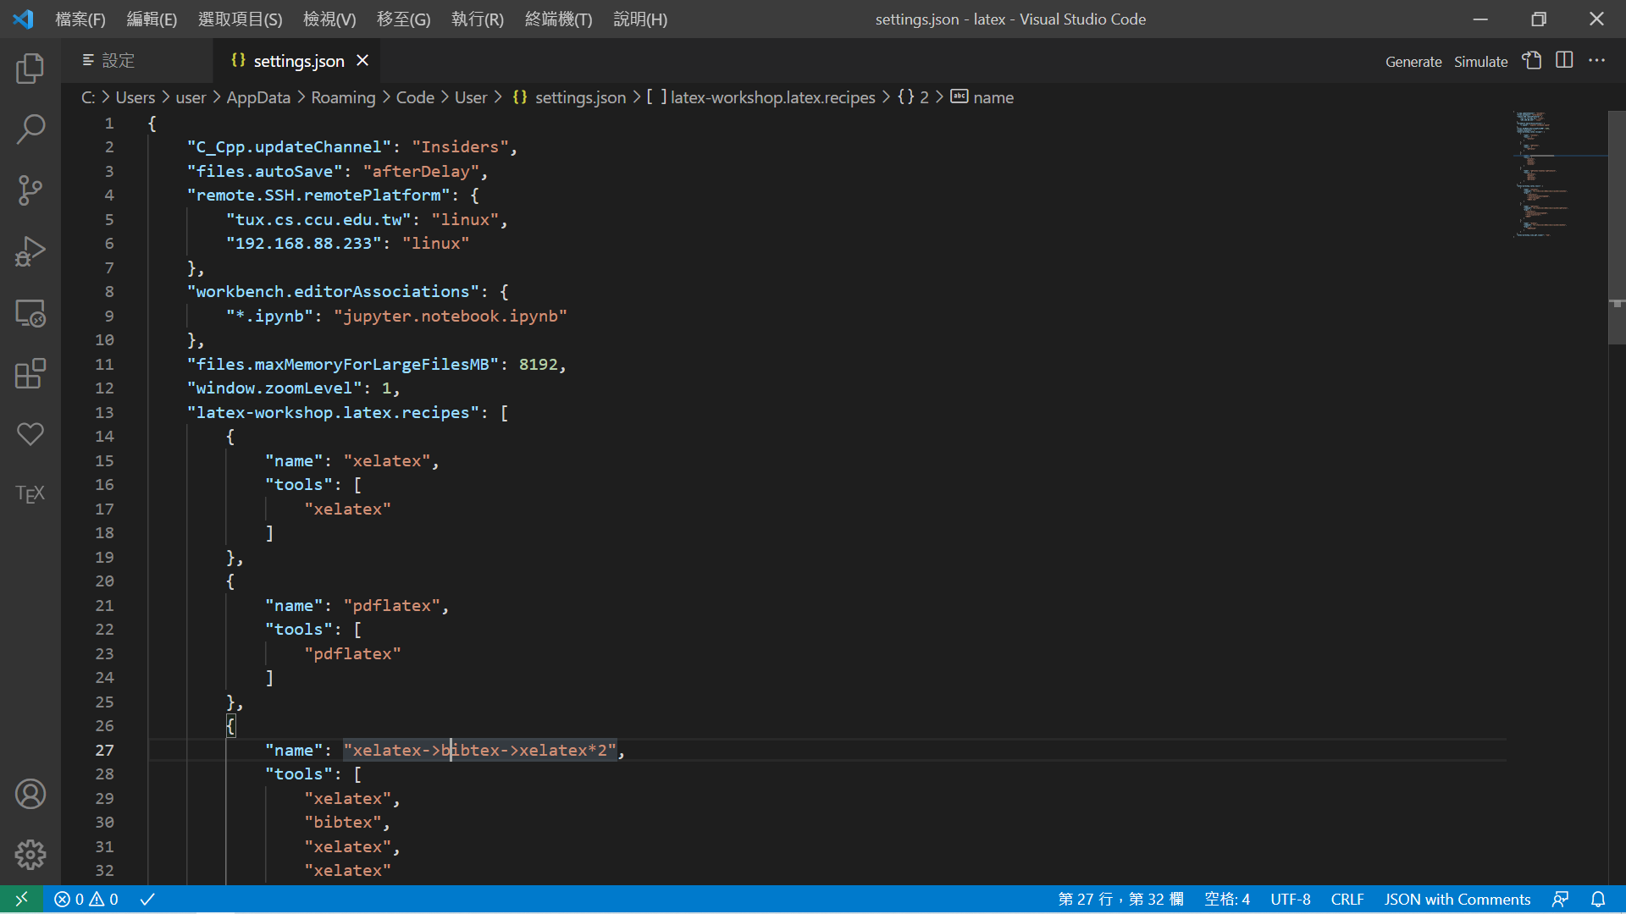Viewport: 1626px width, 914px height.
Task: Click the split editor right icon
Action: pyautogui.click(x=1564, y=61)
